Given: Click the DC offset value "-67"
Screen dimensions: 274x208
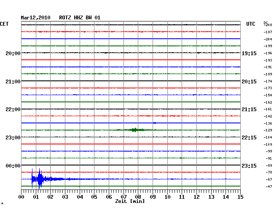Looking at the screenshot, I should point(269,179).
